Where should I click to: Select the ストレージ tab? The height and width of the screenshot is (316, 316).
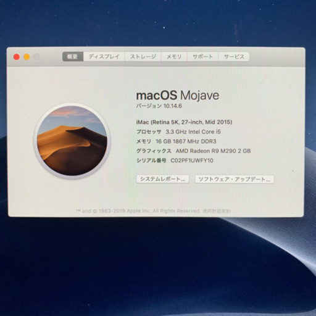click(143, 57)
